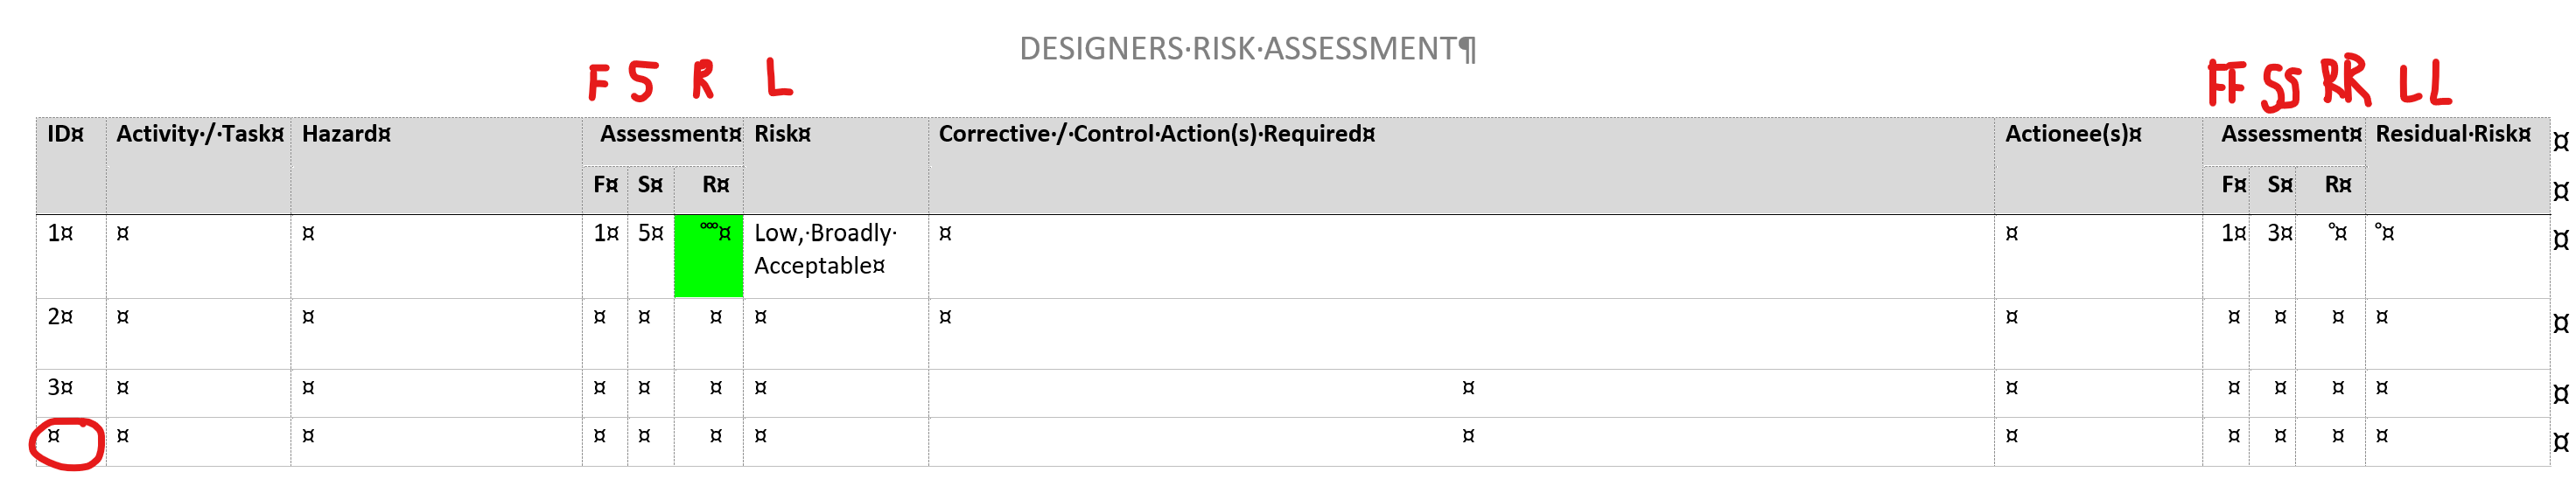Click the Activity / Task cell in row 3
This screenshot has height=479, width=2576.
click(198, 392)
